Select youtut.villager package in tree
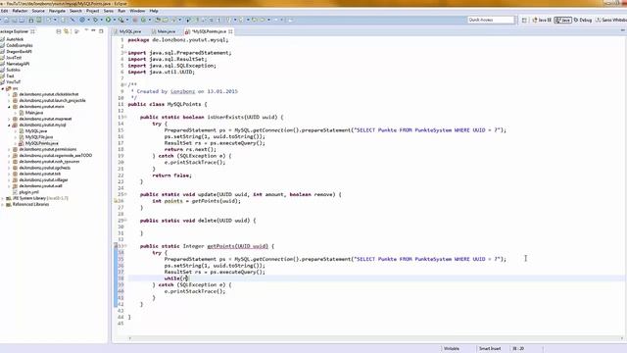Screen dimensions: 627x353 43,179
